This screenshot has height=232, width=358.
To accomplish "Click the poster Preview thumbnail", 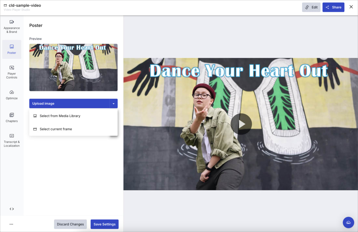I will (x=73, y=67).
